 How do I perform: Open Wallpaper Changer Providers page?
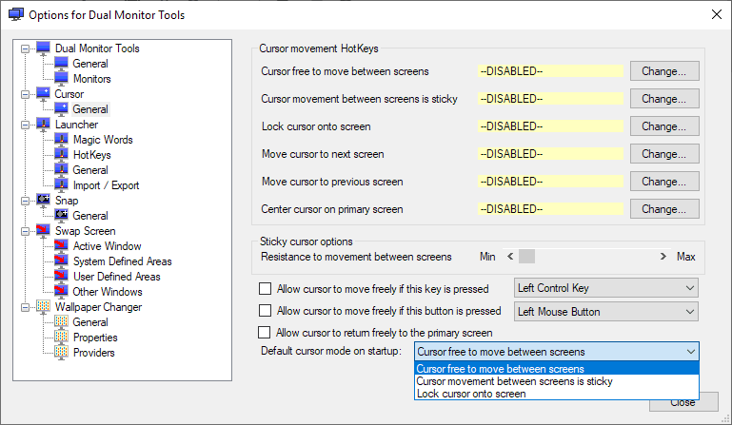[x=94, y=352]
